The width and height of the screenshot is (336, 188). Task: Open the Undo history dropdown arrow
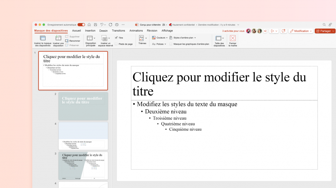click(105, 25)
